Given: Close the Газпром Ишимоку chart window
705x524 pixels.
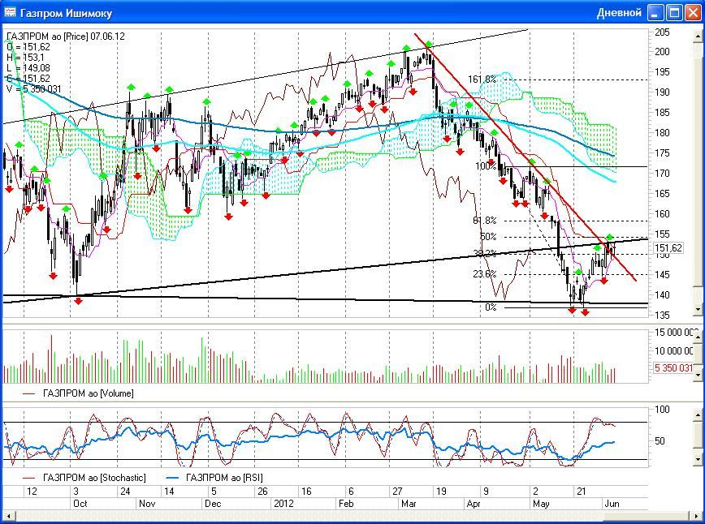Looking at the screenshot, I should 693,12.
